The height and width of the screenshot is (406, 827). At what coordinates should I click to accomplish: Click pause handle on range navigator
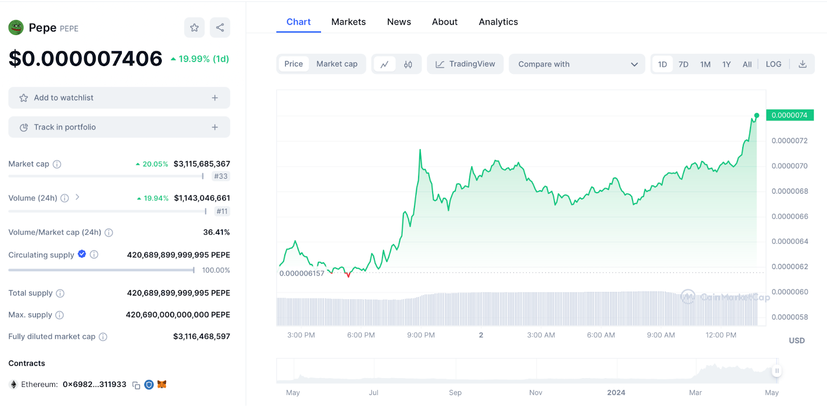(x=776, y=371)
